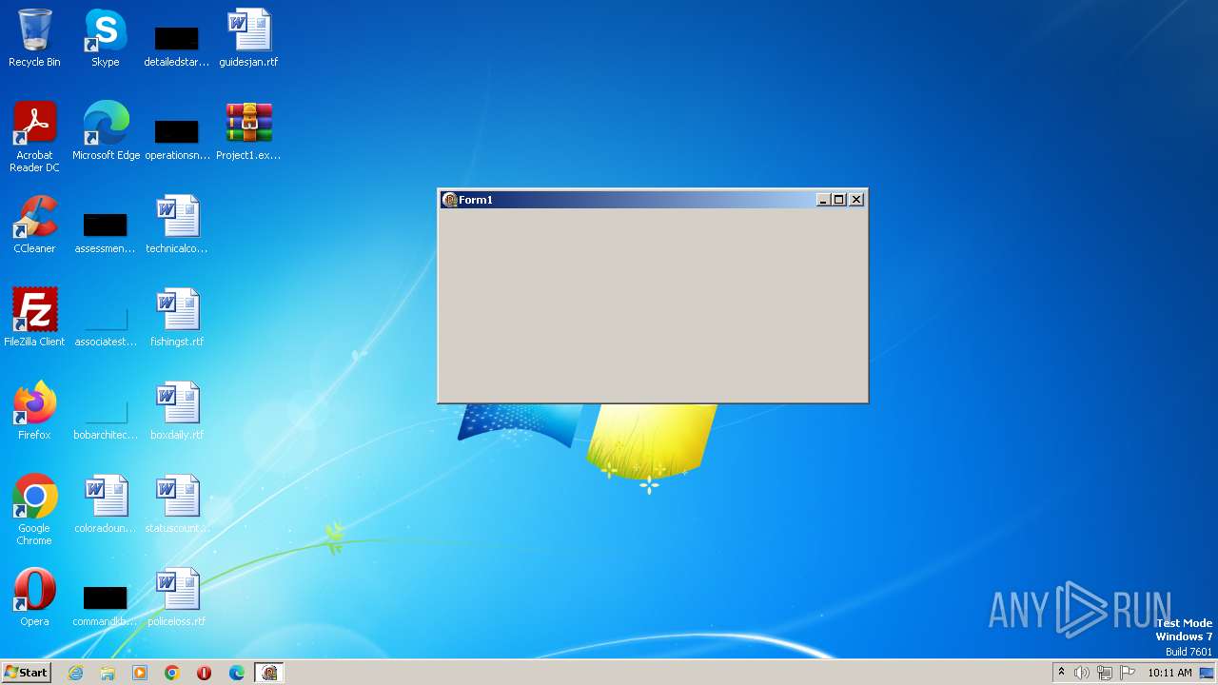Screen dimensions: 1218x685
Task: Select the Project1.ex... WinRAR archive icon
Action: click(x=248, y=131)
